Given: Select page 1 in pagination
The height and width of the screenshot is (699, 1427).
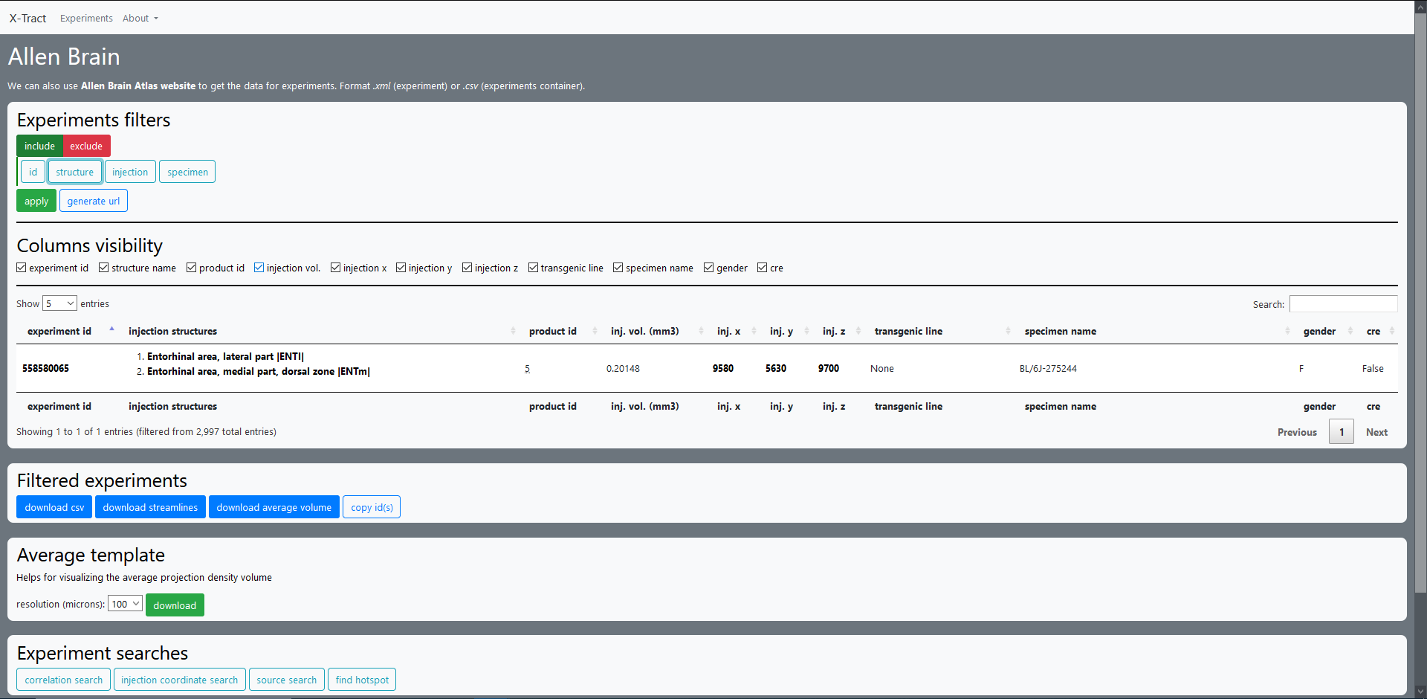Looking at the screenshot, I should [x=1342, y=432].
